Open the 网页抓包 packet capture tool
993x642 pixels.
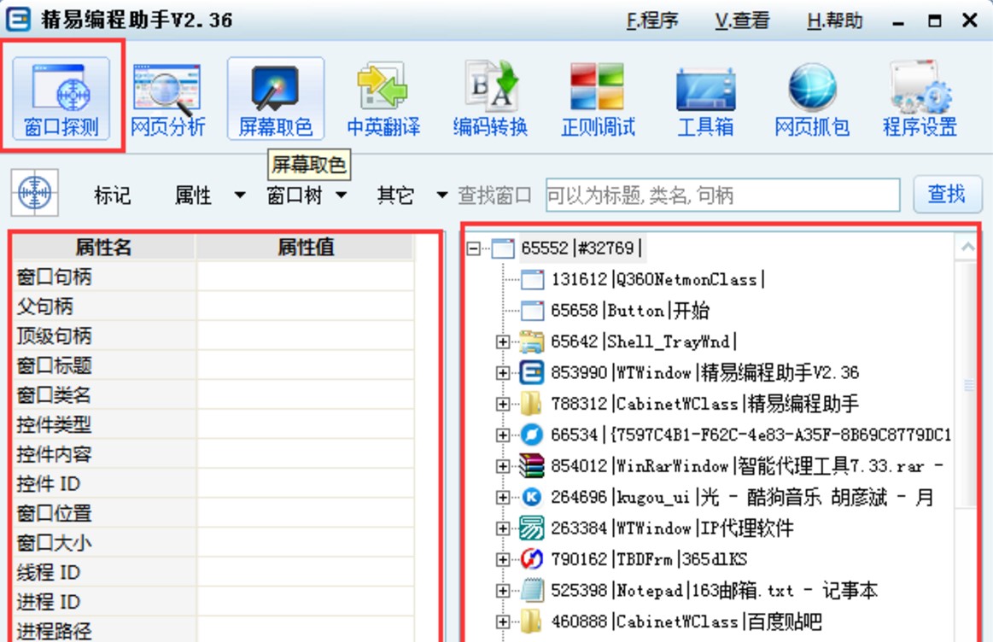[x=812, y=98]
